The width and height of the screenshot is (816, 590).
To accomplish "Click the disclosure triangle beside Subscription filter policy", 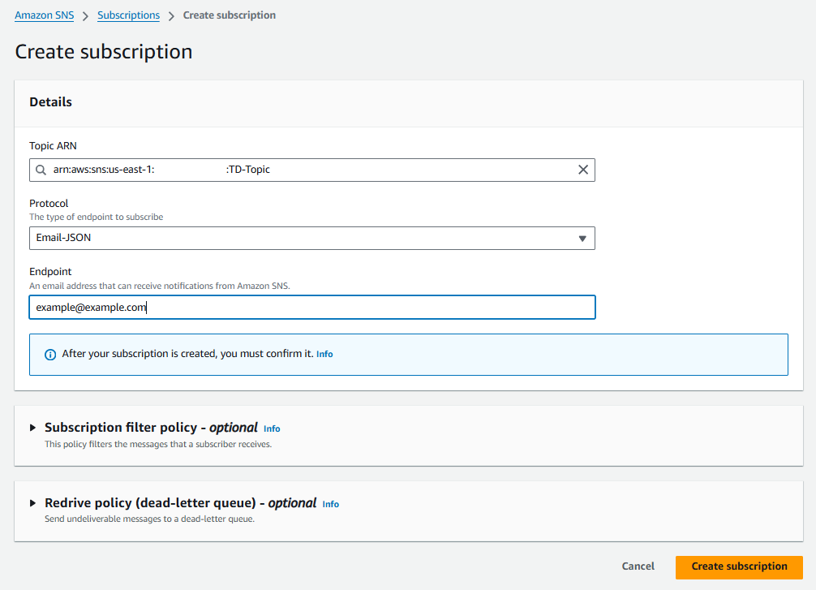I will (x=32, y=428).
